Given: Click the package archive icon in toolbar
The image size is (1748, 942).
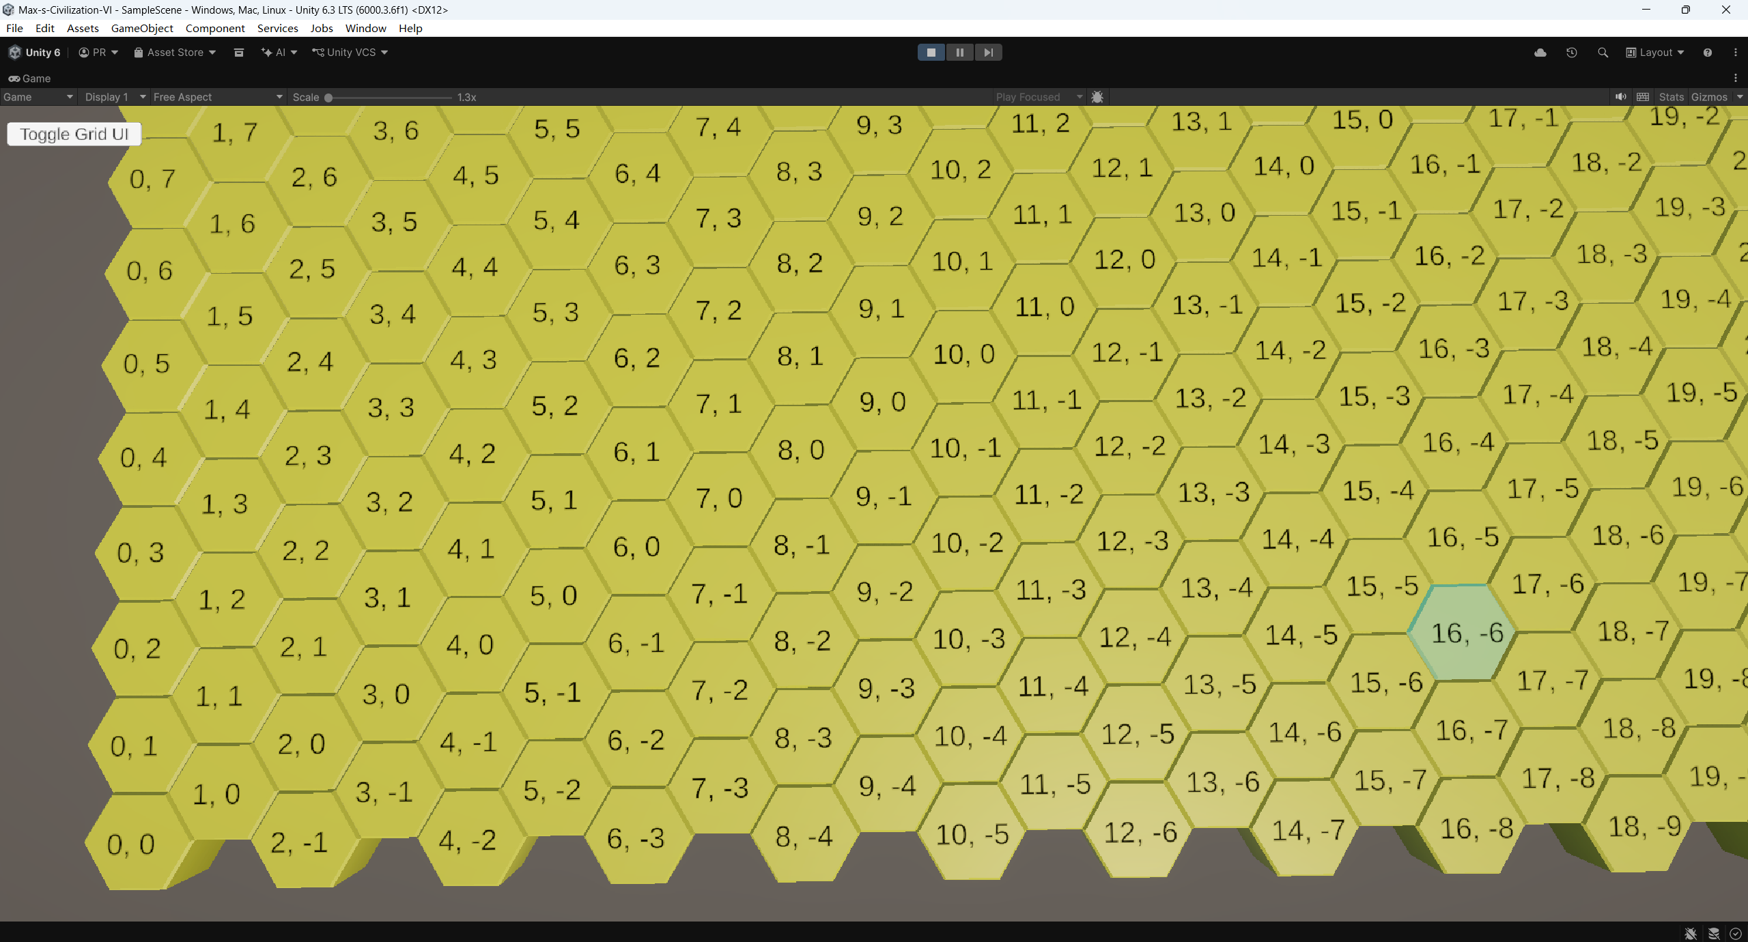Looking at the screenshot, I should (238, 52).
